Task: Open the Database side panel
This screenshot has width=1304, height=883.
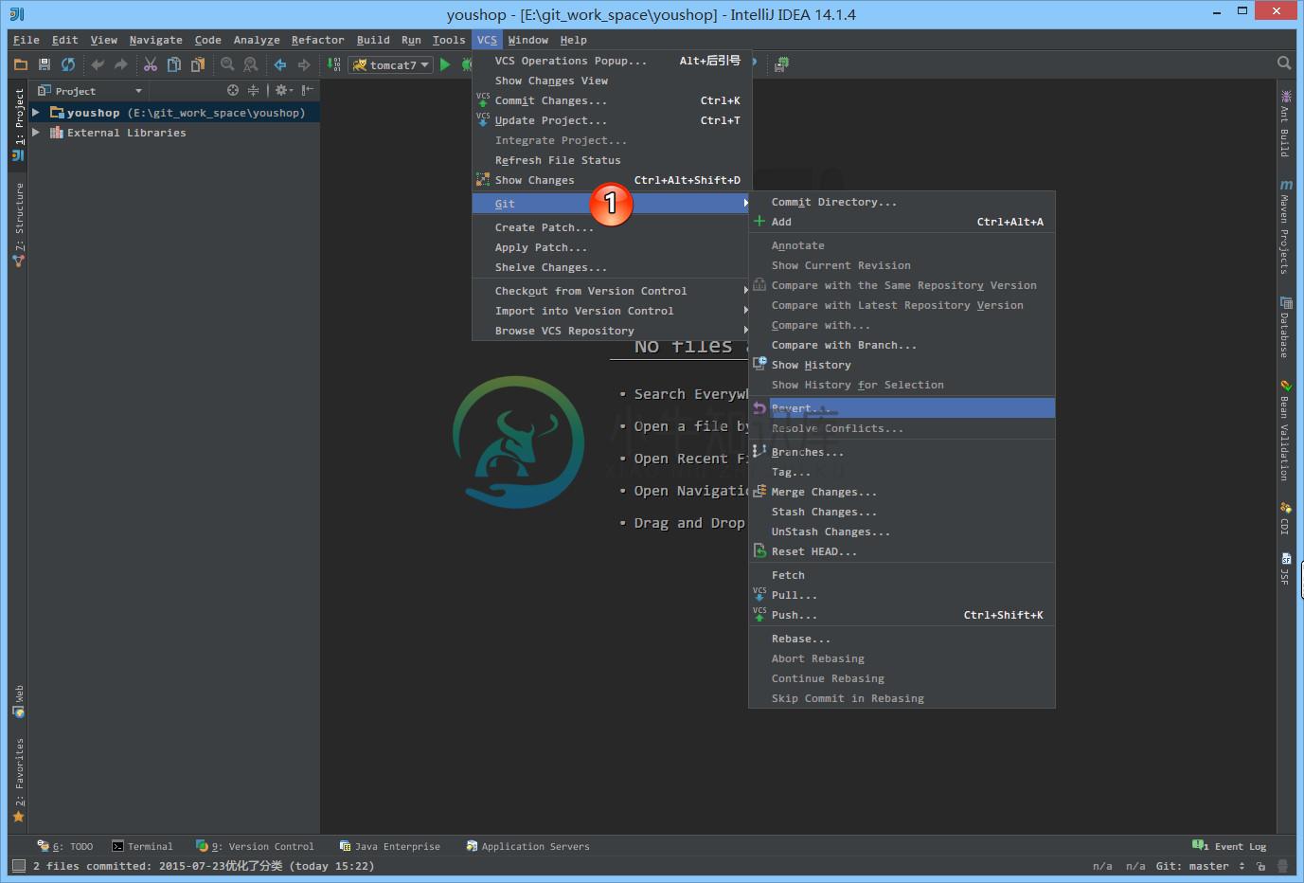Action: pos(1286,328)
